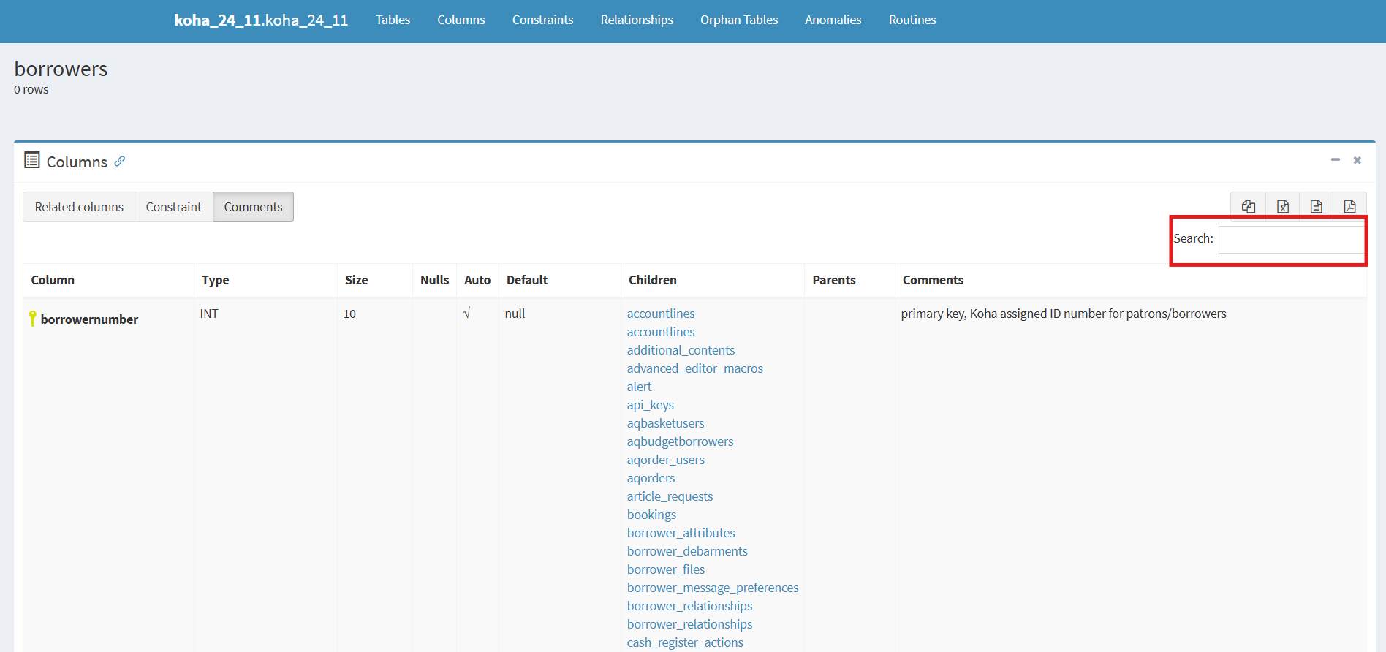This screenshot has height=652, width=1386.
Task: Follow the aqorder_users link
Action: pos(665,460)
